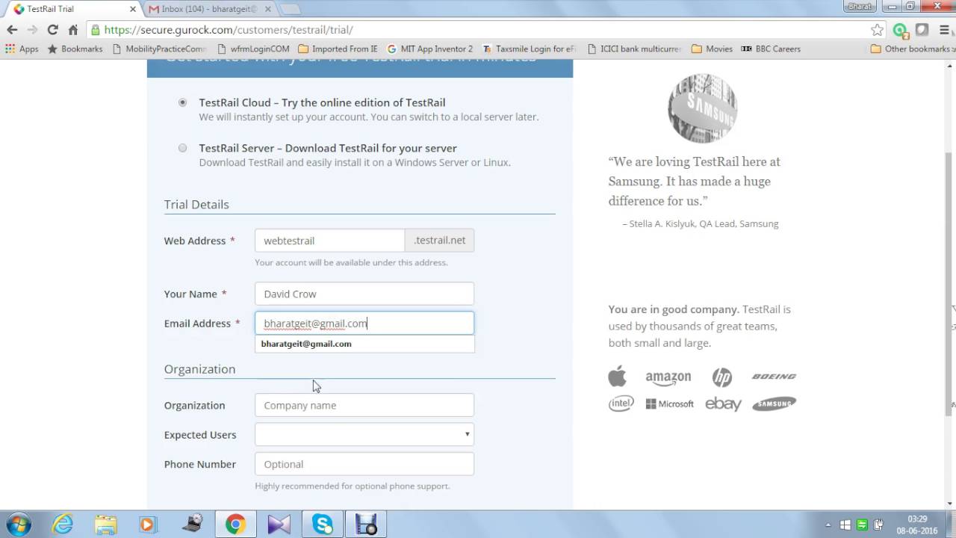Viewport: 956px width, 538px height.
Task: Open the browser home page
Action: coord(72,30)
